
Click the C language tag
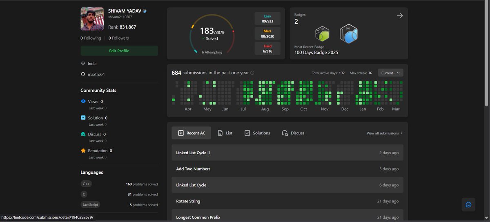(x=83, y=195)
